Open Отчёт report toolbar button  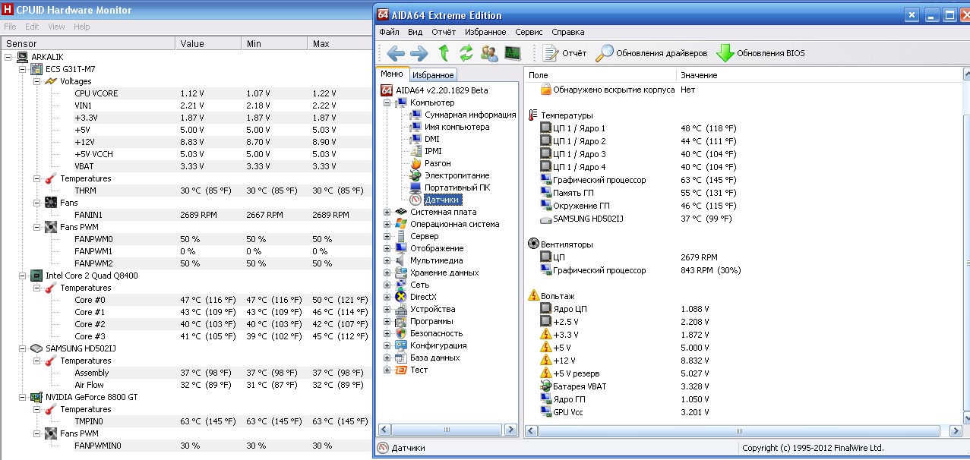point(564,53)
